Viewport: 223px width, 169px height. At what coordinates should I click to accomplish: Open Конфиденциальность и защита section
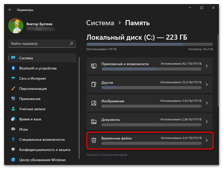42,150
